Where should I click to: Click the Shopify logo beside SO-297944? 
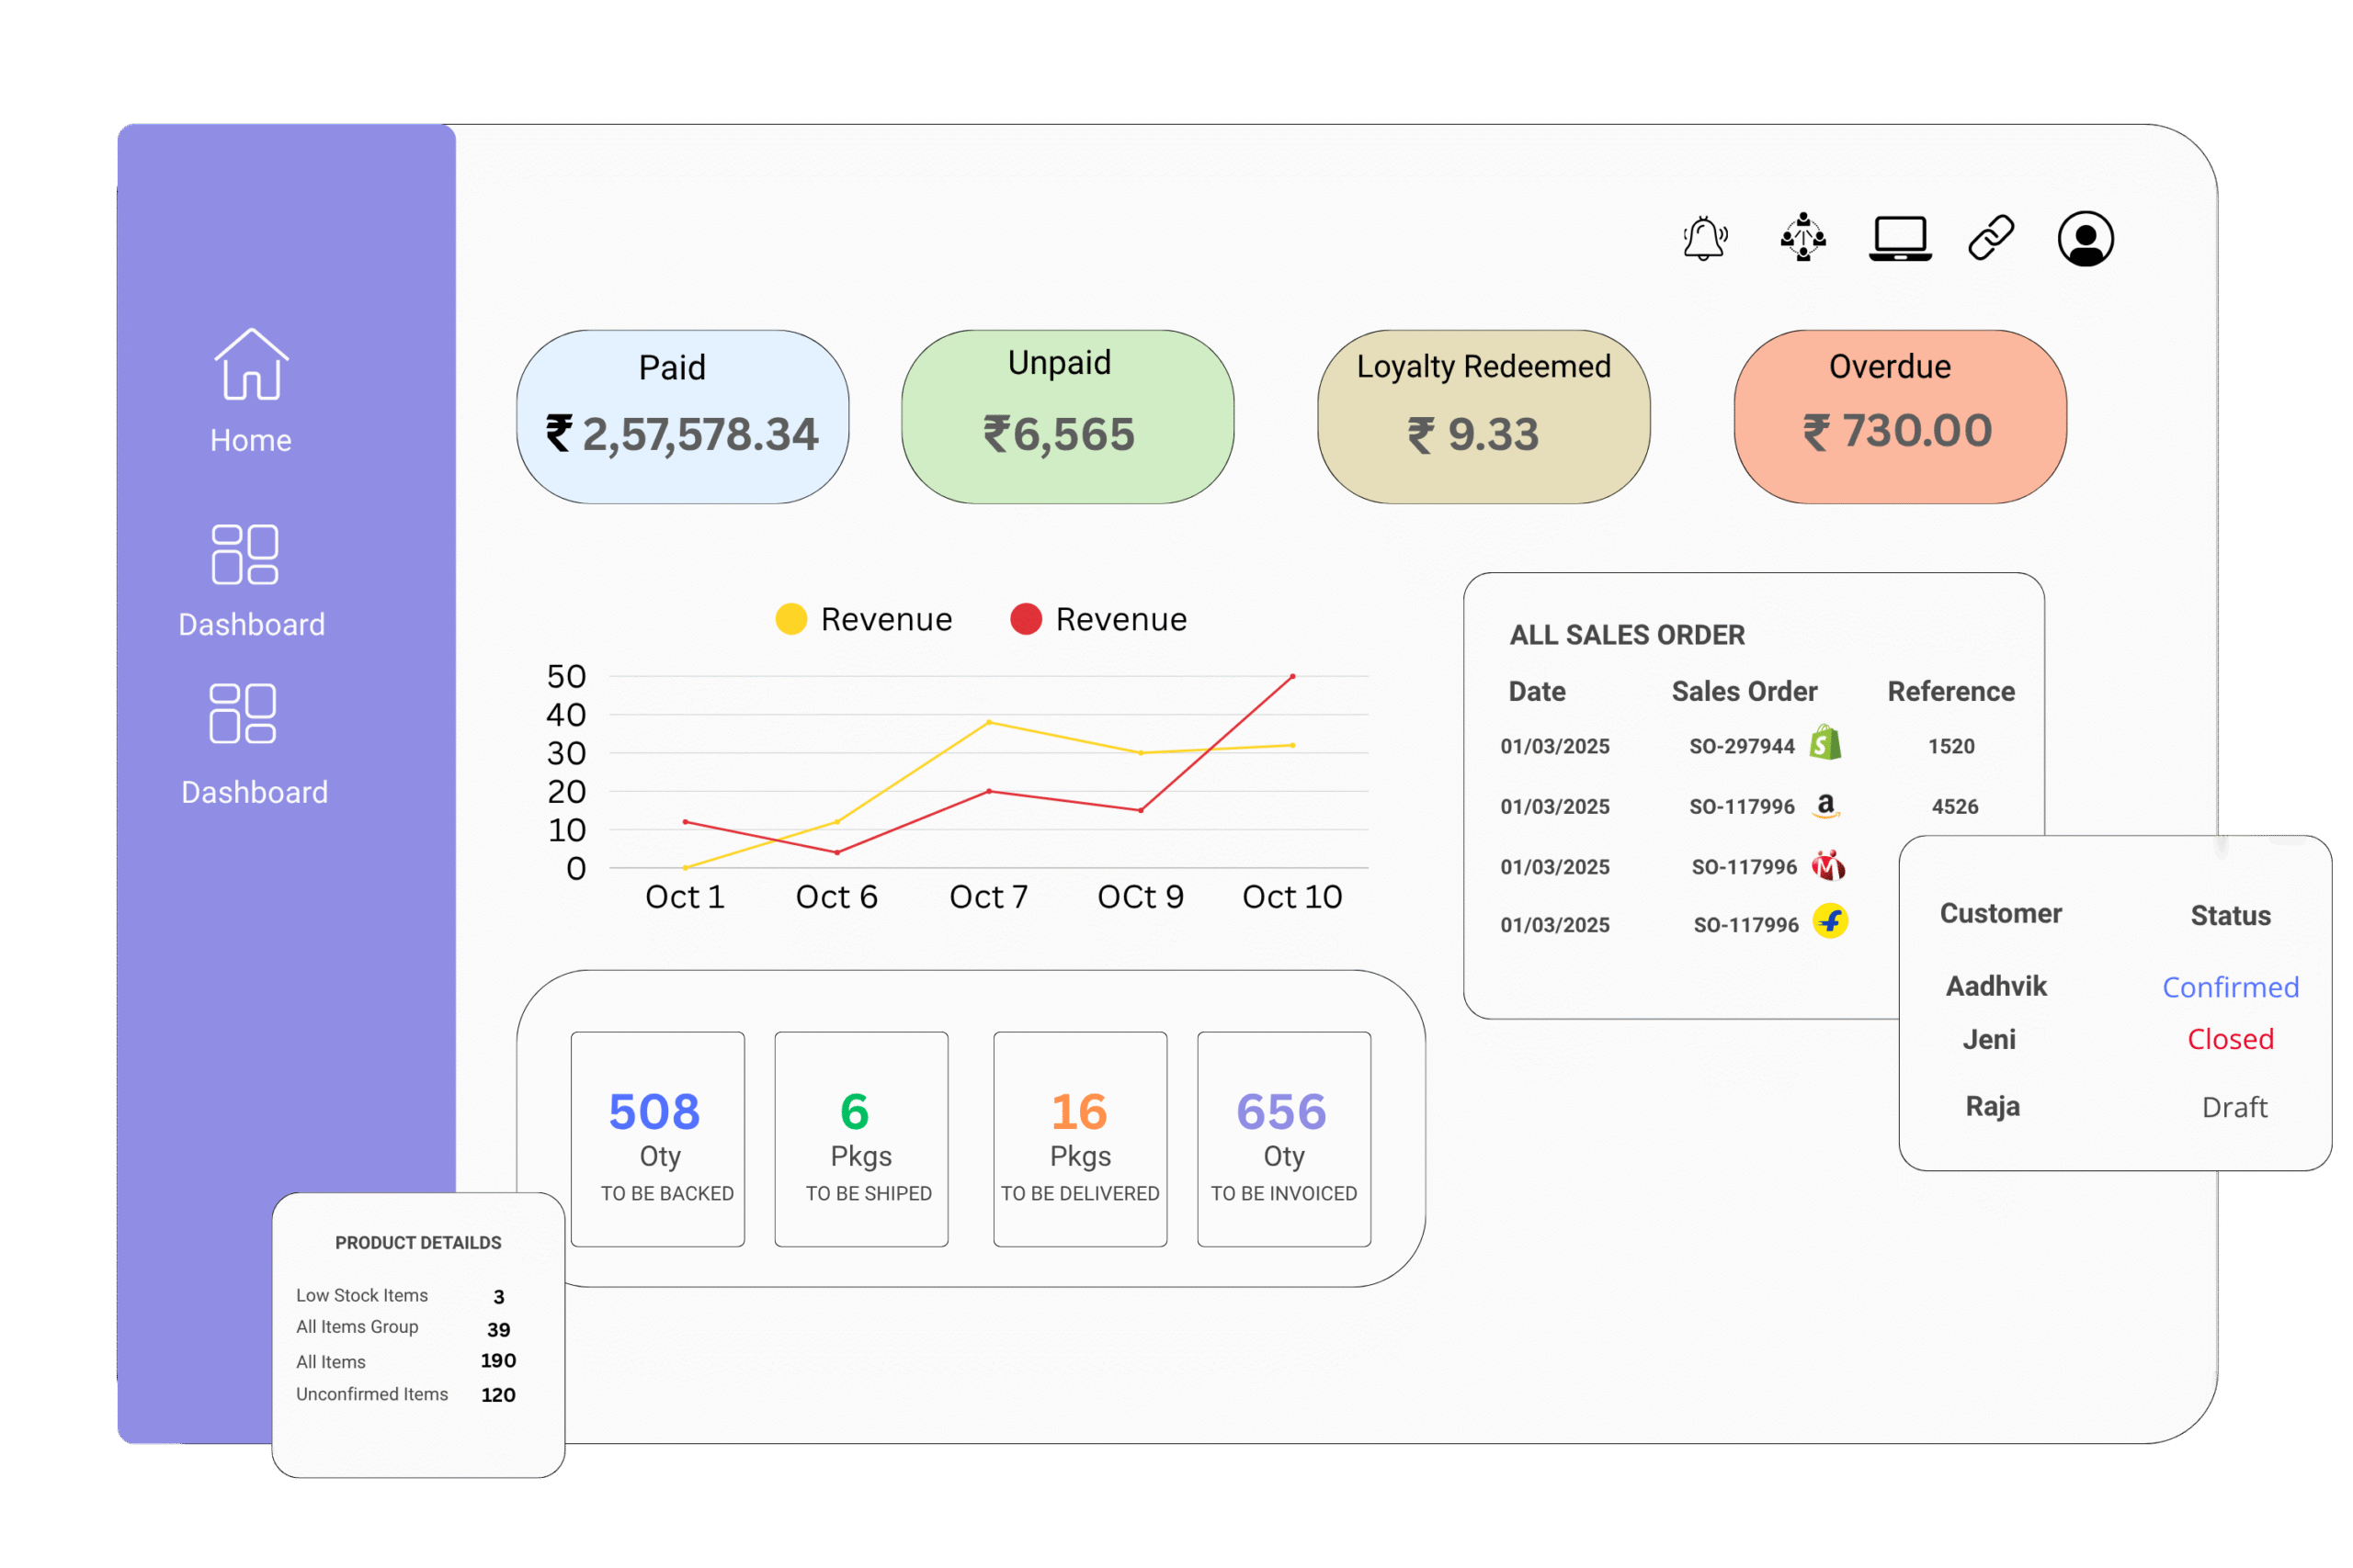[x=1824, y=743]
